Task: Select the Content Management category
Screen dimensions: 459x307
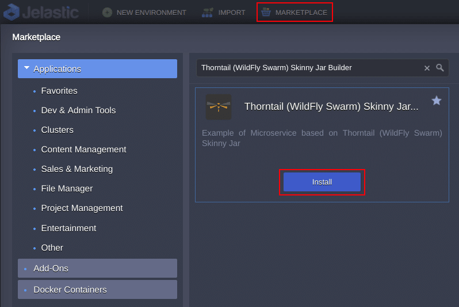Action: click(83, 149)
